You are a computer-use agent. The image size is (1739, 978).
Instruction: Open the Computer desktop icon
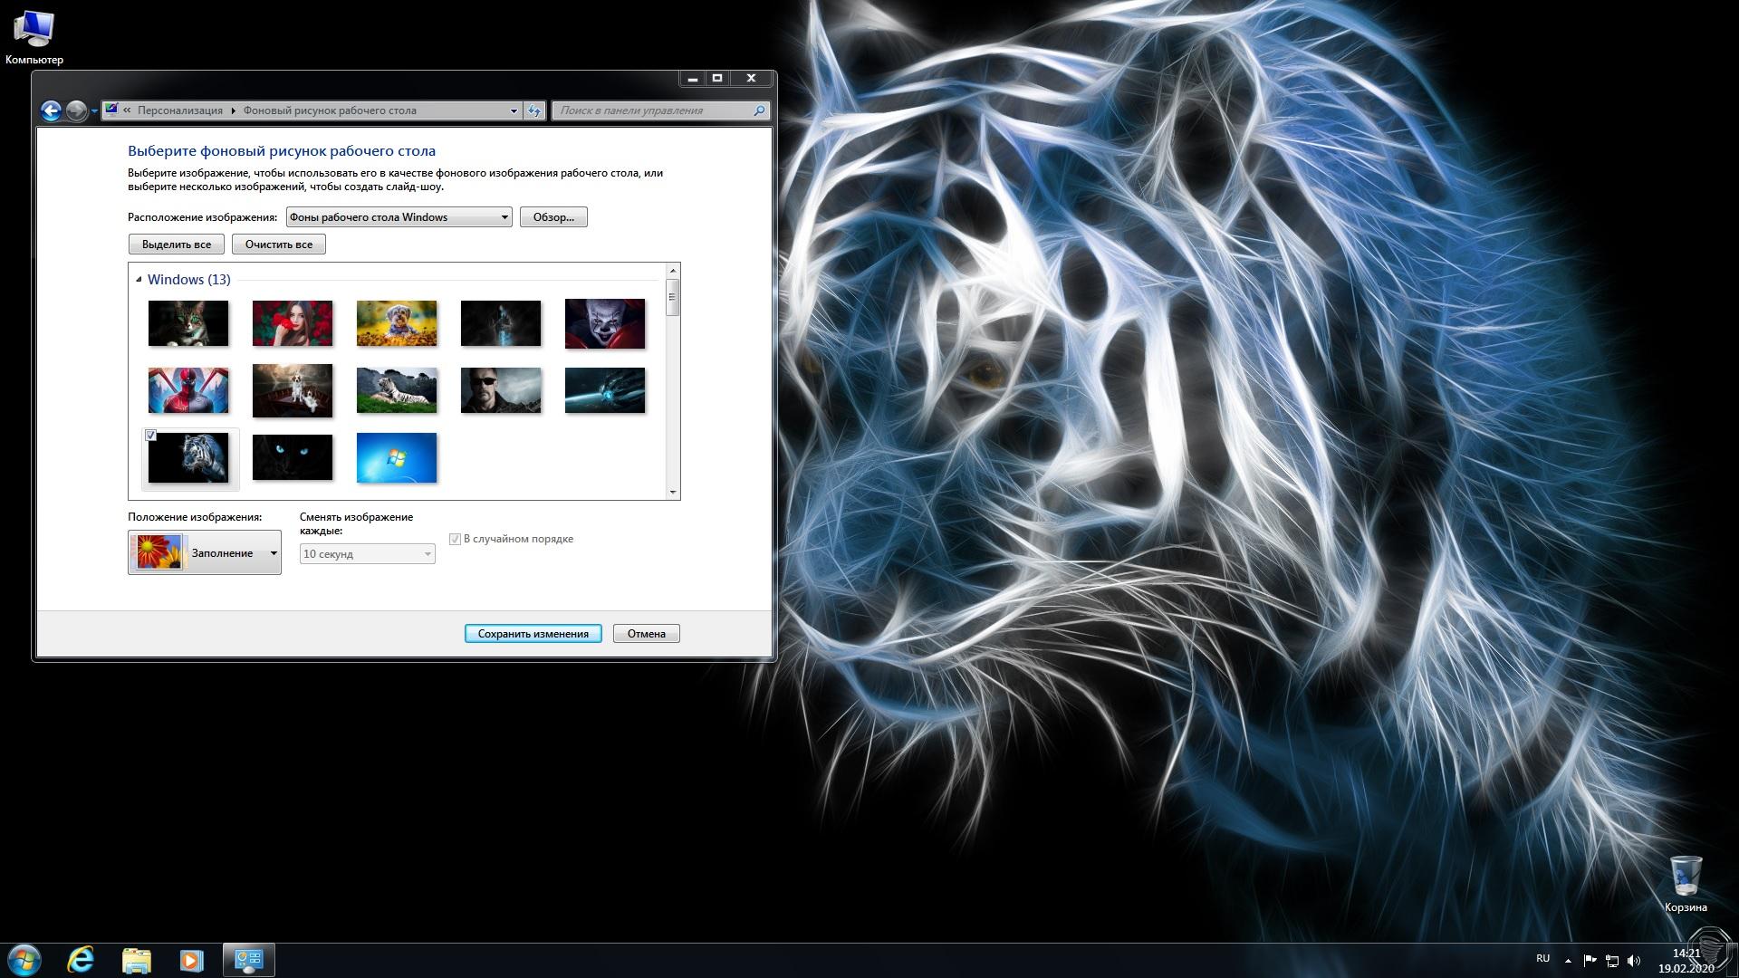(34, 37)
